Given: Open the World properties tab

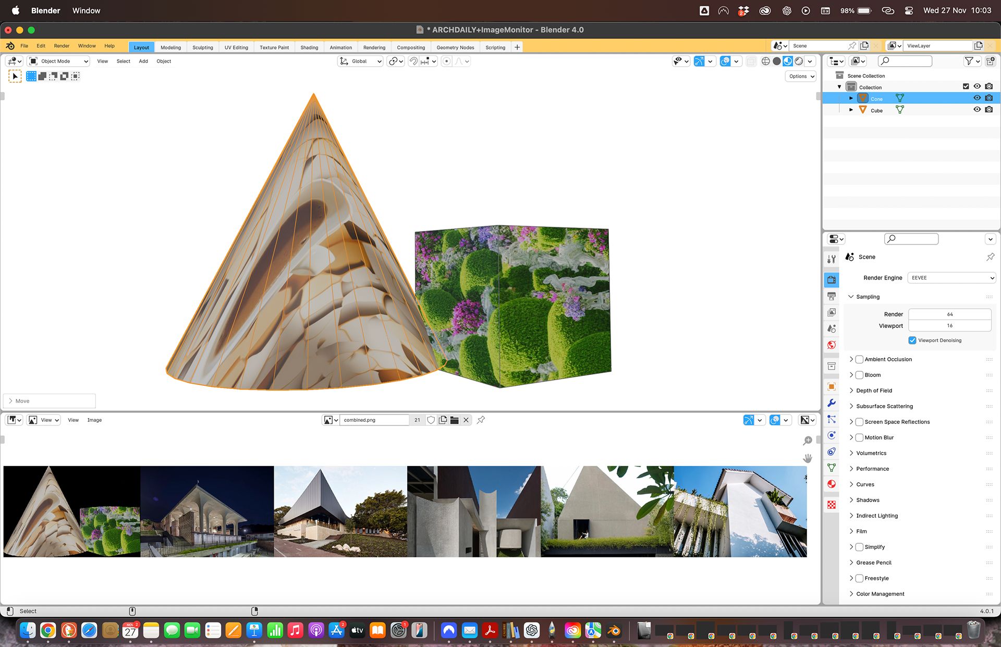Looking at the screenshot, I should click(x=832, y=345).
